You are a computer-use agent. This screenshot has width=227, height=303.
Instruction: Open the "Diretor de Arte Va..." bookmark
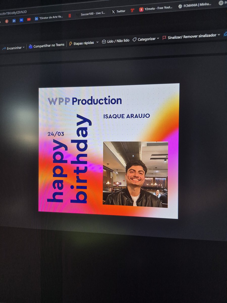coord(49,18)
